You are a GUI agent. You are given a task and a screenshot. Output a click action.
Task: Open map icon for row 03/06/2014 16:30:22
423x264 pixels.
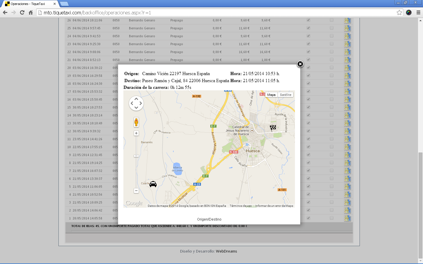348,68
